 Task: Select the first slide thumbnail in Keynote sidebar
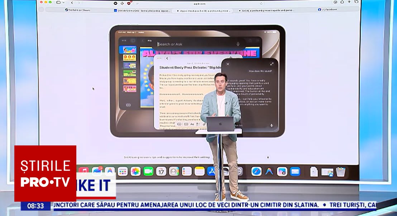(128, 50)
